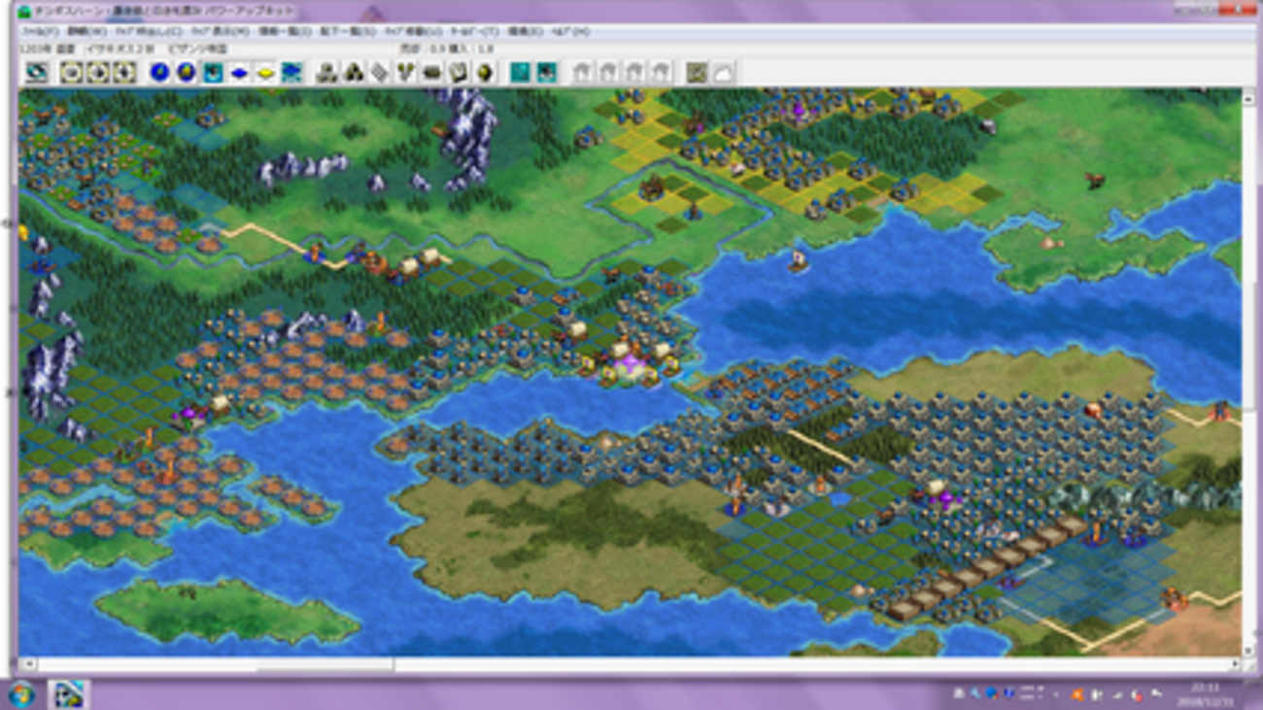
Task: Open the menu marked (W)
Action: click(x=85, y=32)
